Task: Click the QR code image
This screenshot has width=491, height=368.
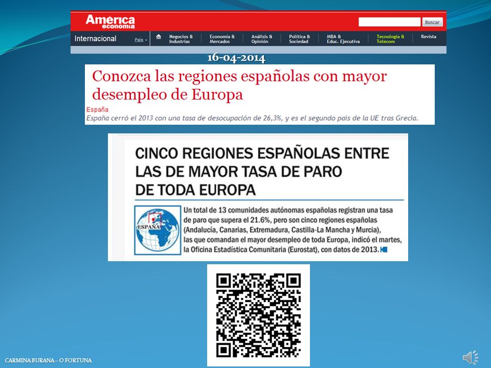Action: pyautogui.click(x=258, y=315)
